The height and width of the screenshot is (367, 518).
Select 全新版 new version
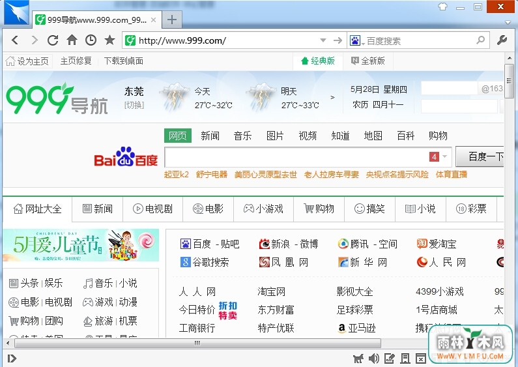point(368,61)
